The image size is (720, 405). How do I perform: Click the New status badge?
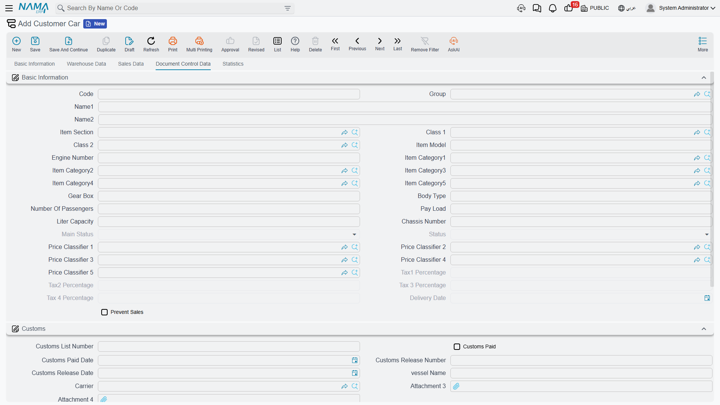[95, 24]
